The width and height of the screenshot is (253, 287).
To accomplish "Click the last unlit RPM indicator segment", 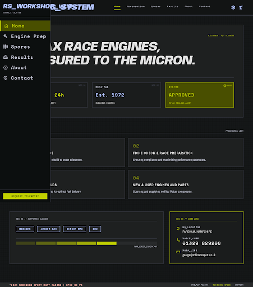I will pos(147,243).
